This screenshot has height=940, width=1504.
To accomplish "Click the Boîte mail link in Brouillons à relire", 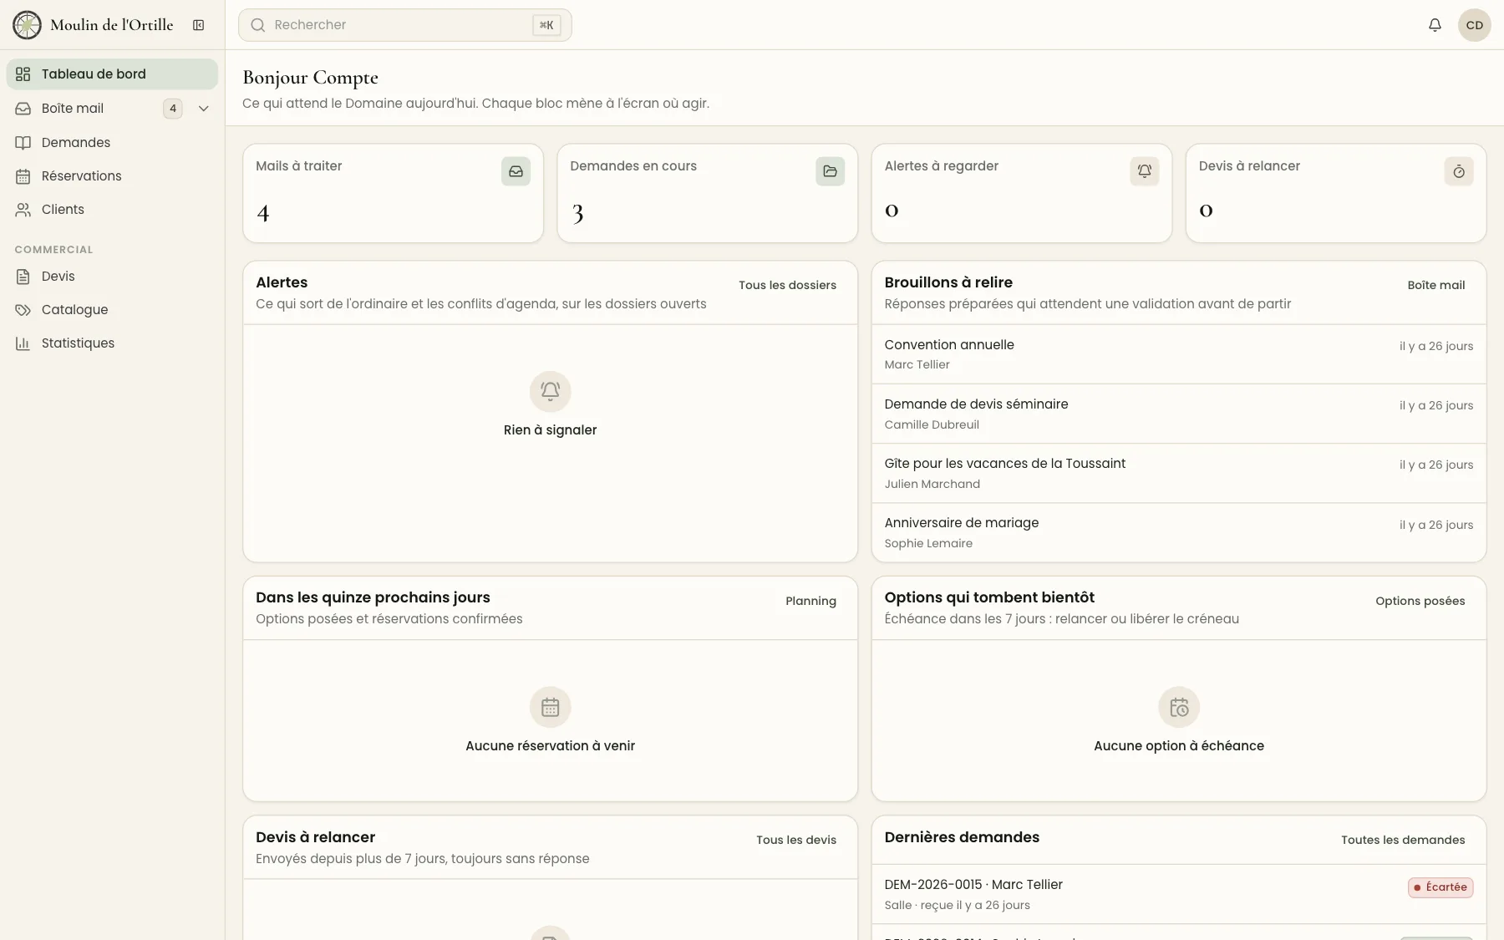I will pos(1435,285).
